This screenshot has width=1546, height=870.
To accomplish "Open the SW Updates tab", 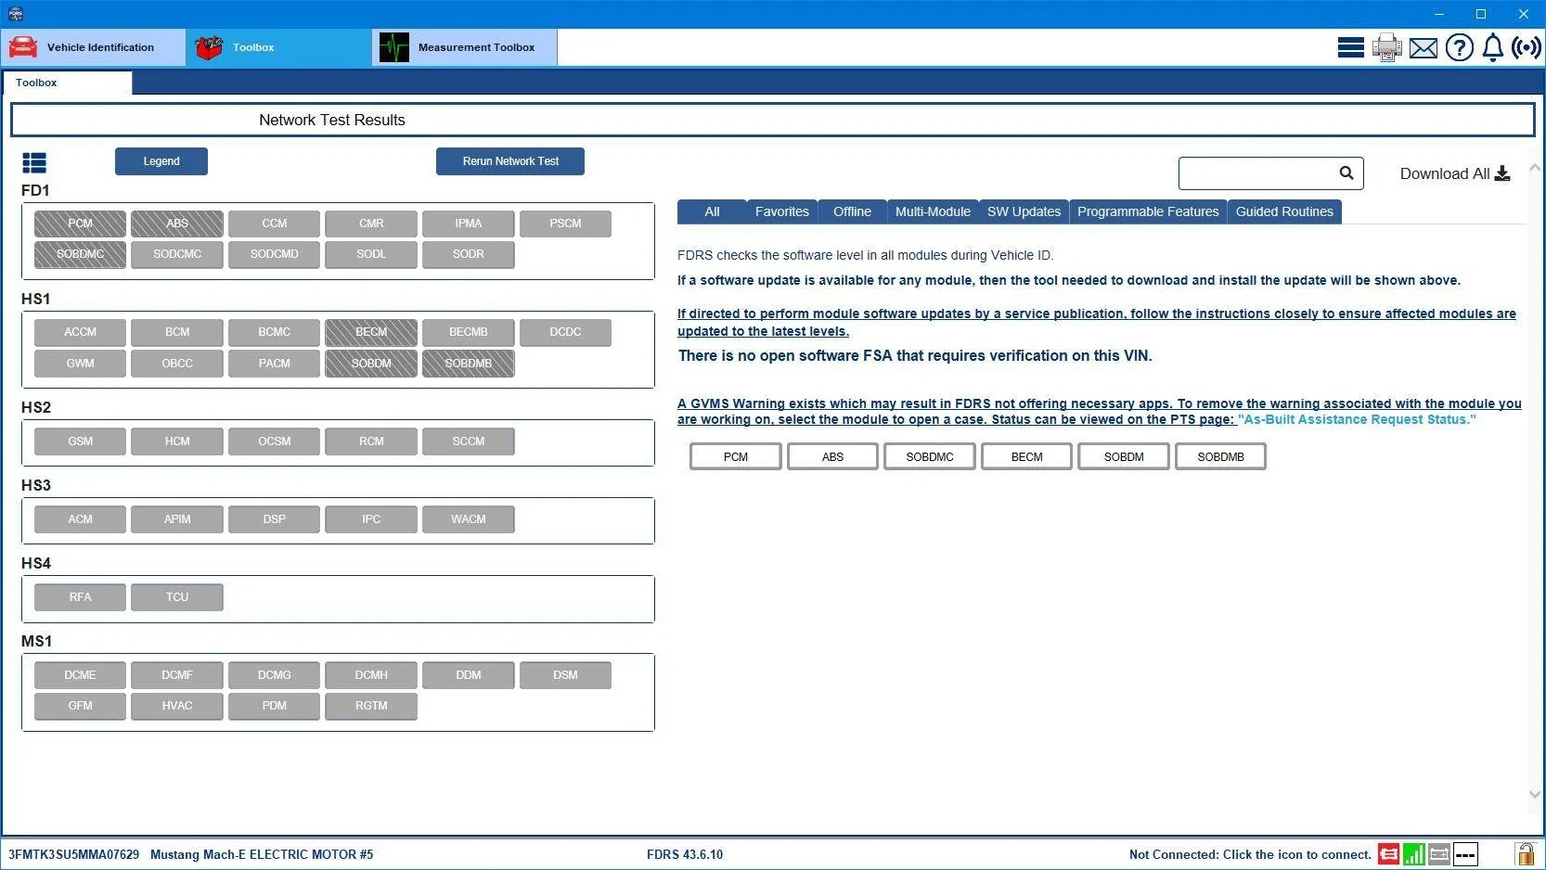I will click(x=1024, y=211).
